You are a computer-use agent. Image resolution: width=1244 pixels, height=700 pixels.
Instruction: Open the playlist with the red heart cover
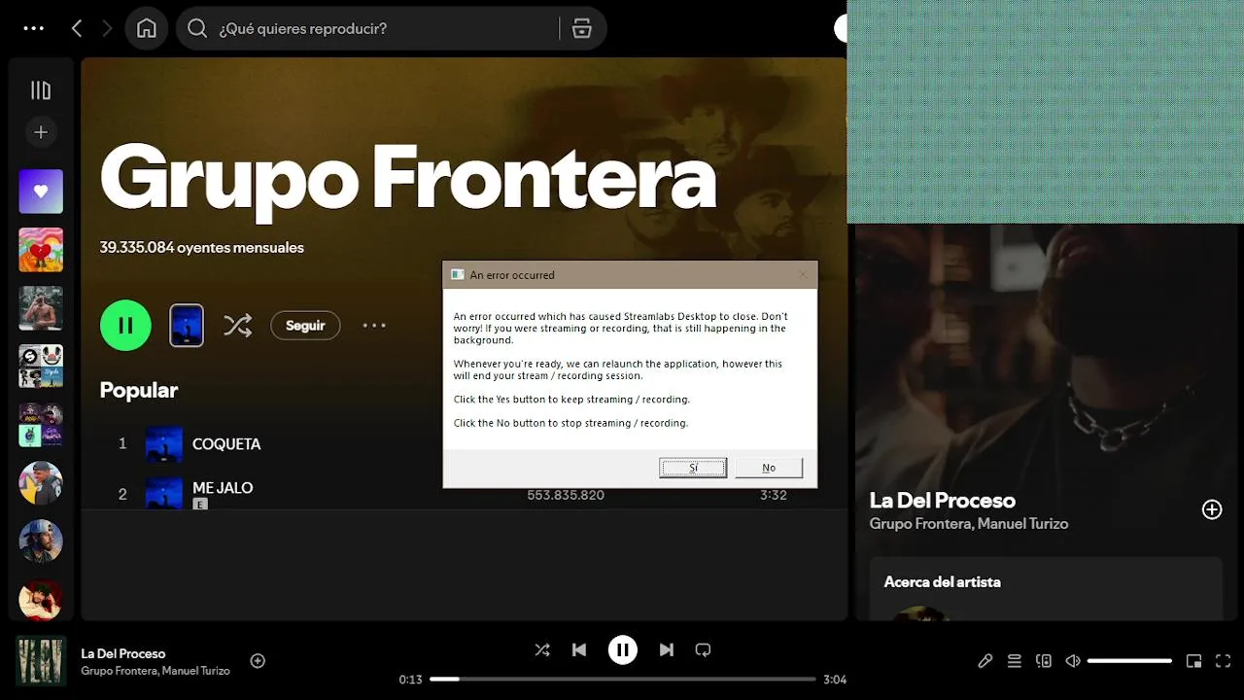41,250
